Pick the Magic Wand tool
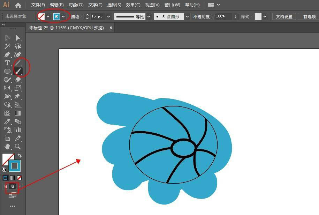Image resolution: width=319 pixels, height=215 pixels. click(7, 46)
